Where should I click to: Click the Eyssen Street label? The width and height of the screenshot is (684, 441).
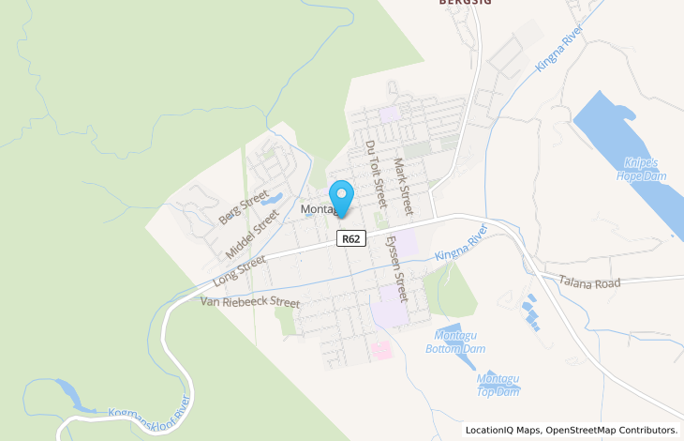pos(397,269)
